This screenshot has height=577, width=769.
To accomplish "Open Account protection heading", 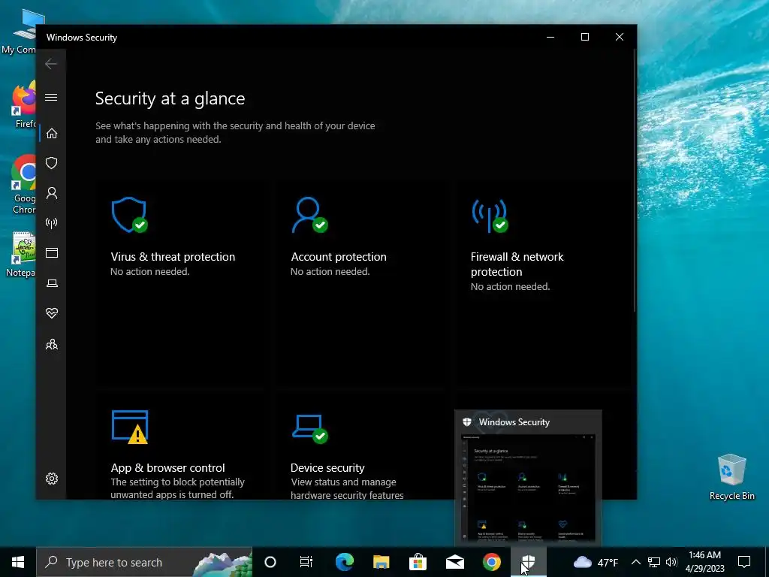I will [x=339, y=257].
